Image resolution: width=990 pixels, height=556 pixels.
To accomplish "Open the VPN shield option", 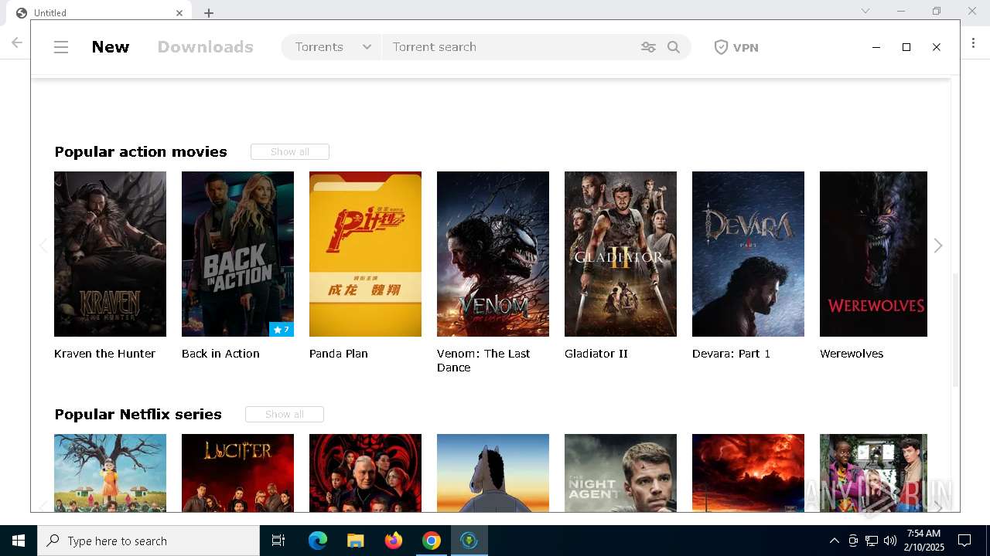I will (736, 47).
